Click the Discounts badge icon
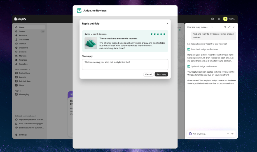Image resolution: width=257 pixels, height=152 pixels. (x=17, y=48)
